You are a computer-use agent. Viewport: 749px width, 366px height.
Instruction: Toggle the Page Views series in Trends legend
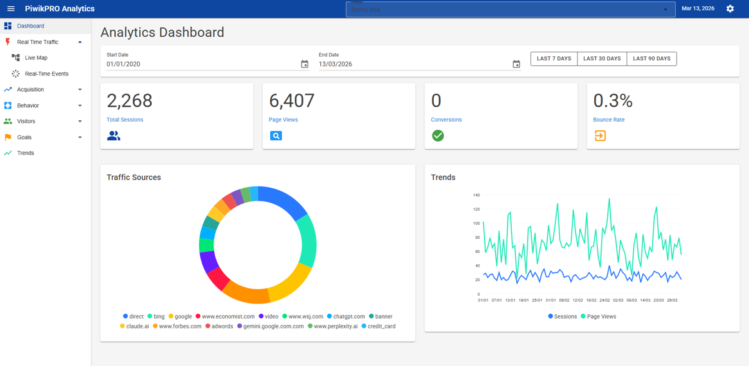coord(599,316)
